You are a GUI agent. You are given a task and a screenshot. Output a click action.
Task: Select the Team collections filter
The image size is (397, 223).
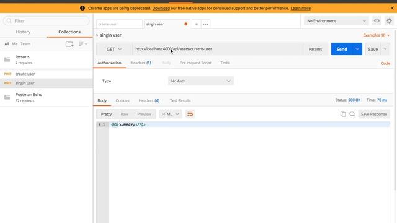click(25, 44)
